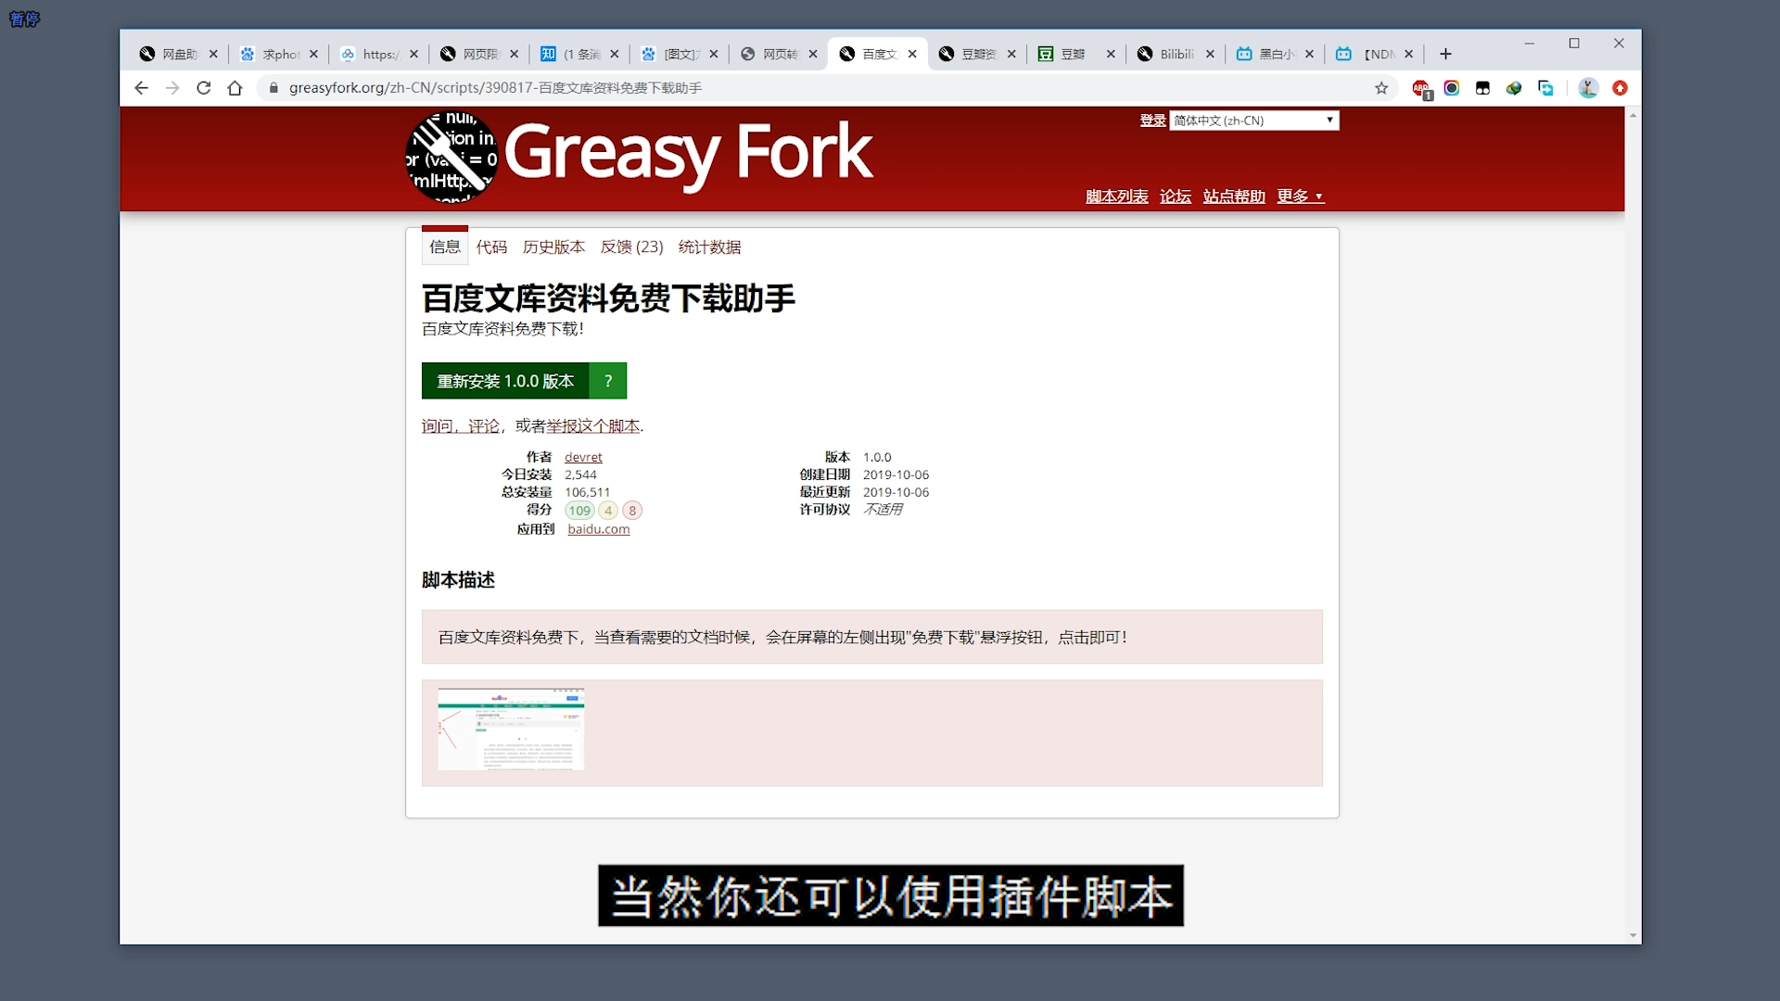Close the 网盘助手 tab
The width and height of the screenshot is (1780, 1001).
pyautogui.click(x=213, y=54)
